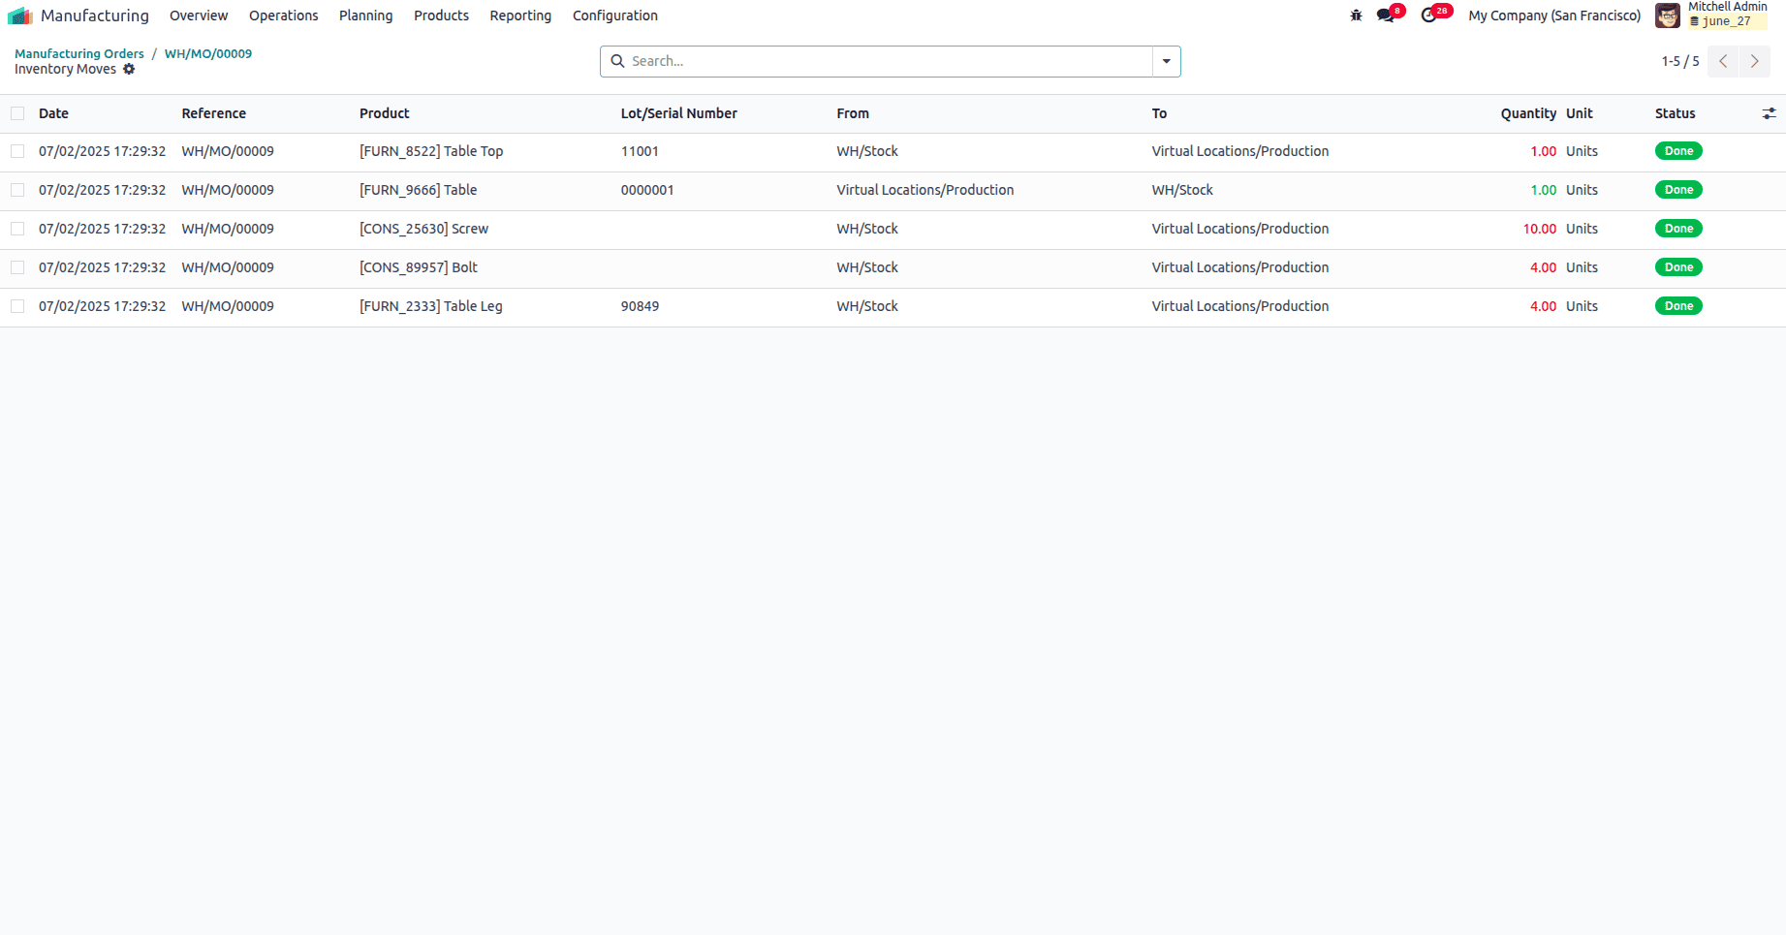The height and width of the screenshot is (935, 1786).
Task: Open the Products menu
Action: [441, 16]
